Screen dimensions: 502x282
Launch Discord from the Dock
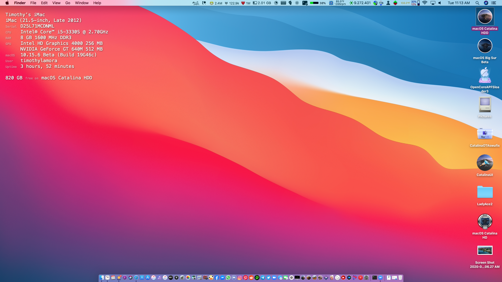pyautogui.click(x=234, y=278)
